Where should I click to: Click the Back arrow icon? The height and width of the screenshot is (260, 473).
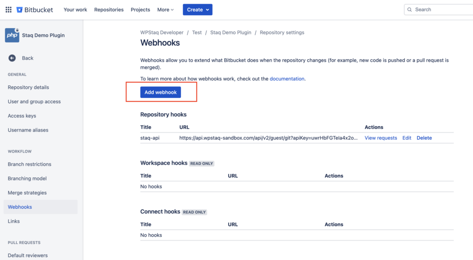(12, 58)
